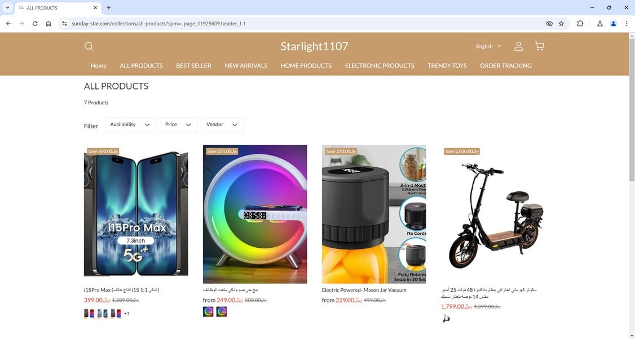Select second variant swatch under the G lamp
The height and width of the screenshot is (339, 635).
[222, 312]
